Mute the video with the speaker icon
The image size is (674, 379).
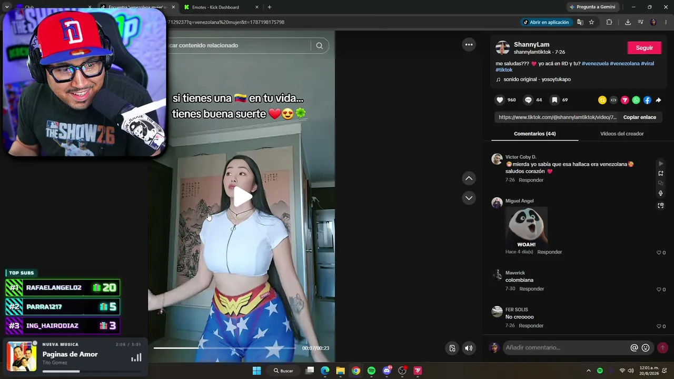coord(469,348)
